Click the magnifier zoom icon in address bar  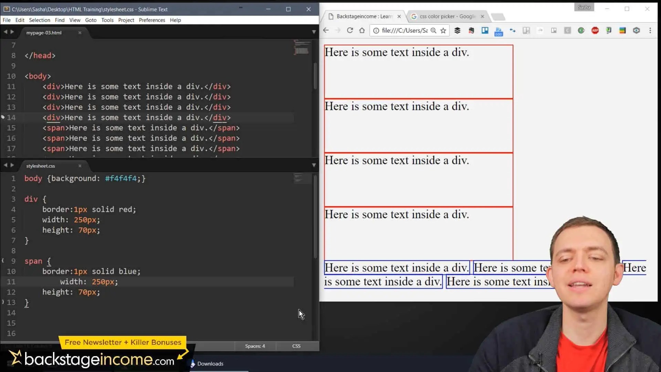[433, 31]
